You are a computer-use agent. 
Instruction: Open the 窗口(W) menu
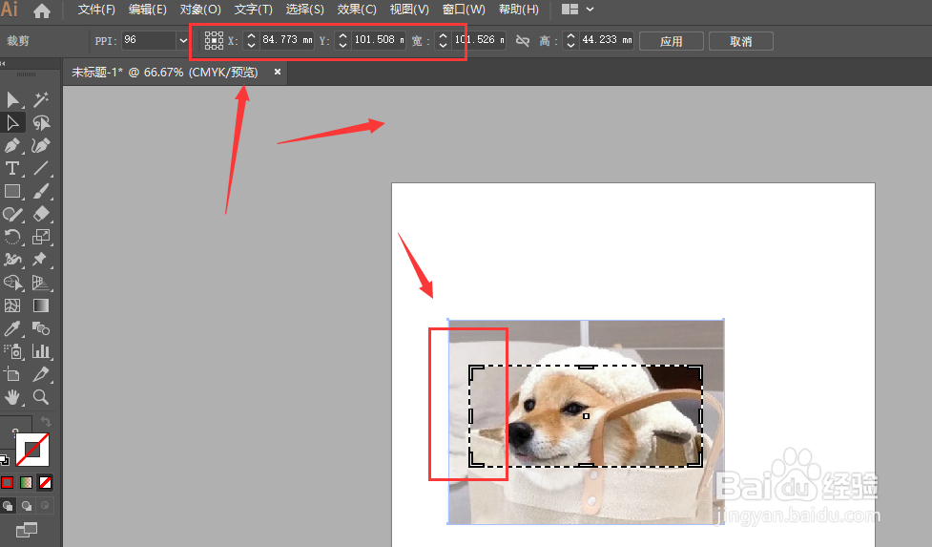coord(464,10)
